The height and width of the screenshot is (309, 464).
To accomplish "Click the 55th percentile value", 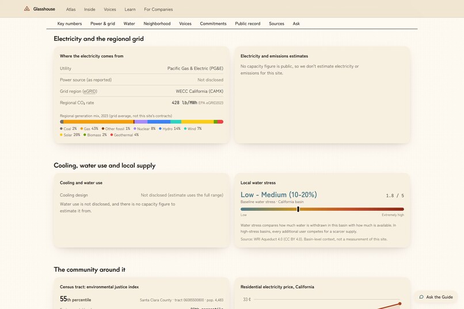I will point(75,299).
